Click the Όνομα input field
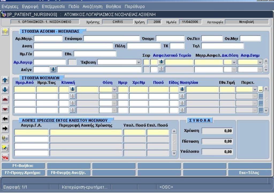The height and width of the screenshot is (193, 274). point(170,38)
